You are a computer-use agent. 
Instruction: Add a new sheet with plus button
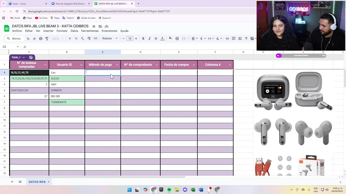pos(12,182)
